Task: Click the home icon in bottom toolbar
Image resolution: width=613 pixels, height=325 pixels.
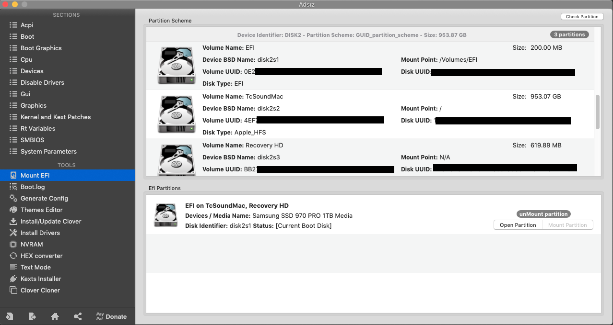Action: click(x=55, y=316)
